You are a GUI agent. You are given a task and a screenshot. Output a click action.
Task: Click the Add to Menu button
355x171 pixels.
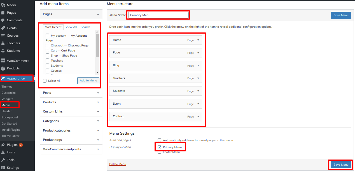(88, 81)
